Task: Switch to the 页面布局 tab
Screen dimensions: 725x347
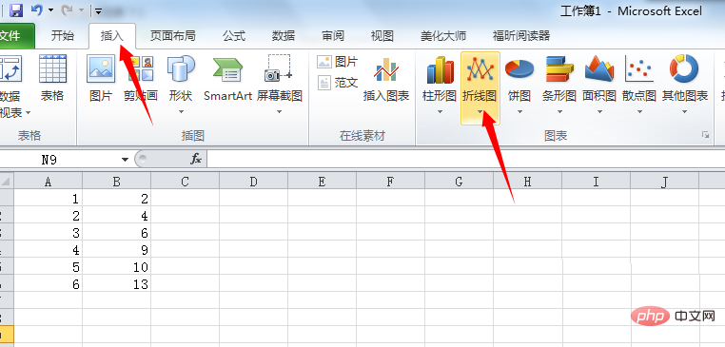Action: pos(172,36)
